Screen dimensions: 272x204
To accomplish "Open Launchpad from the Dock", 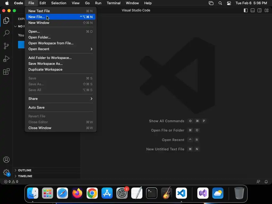I will 48,193.
